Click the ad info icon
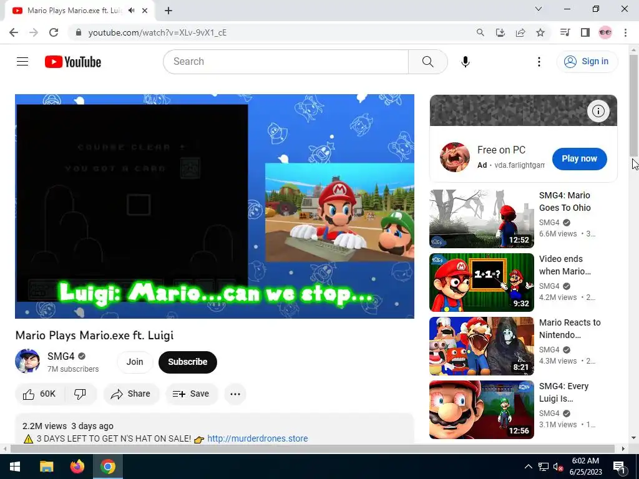Image resolution: width=639 pixels, height=479 pixels. tap(598, 111)
